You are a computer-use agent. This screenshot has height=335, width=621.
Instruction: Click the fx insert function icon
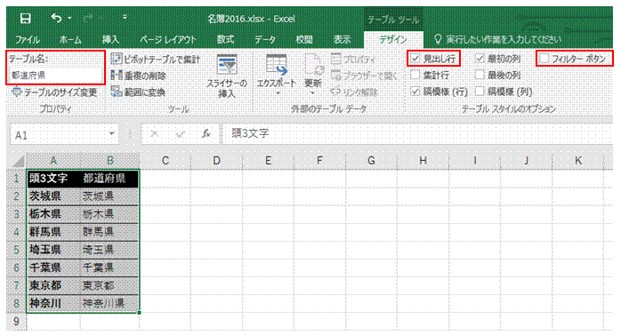coord(206,134)
